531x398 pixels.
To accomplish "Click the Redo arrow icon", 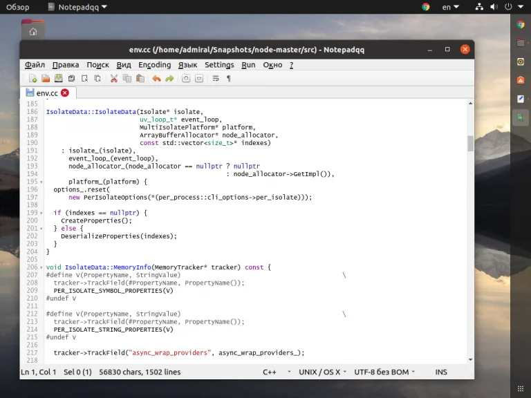I will [x=169, y=79].
